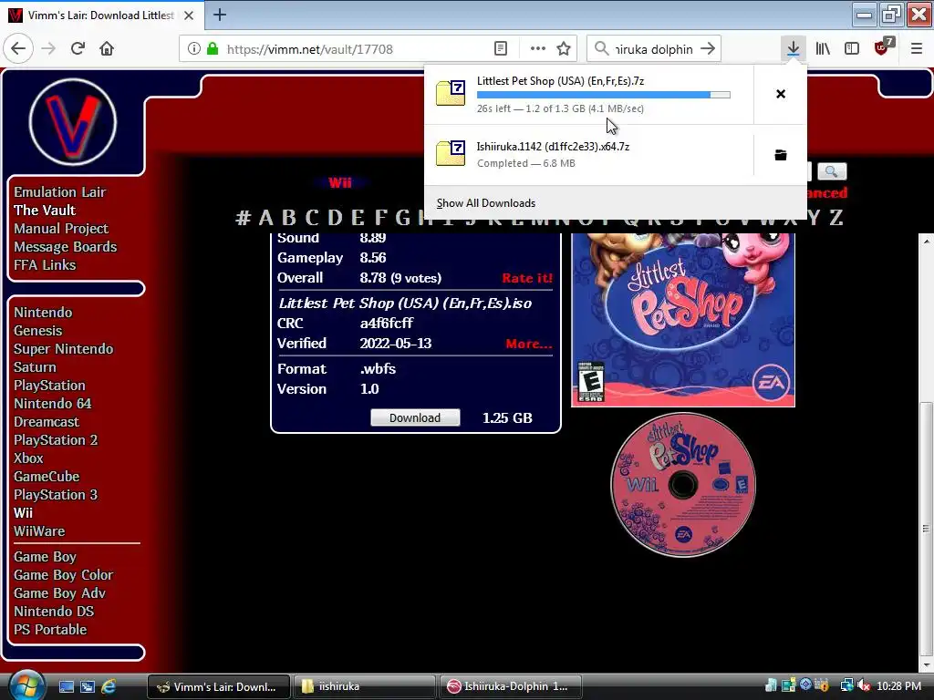Select WiiWare system link
Screen dimensions: 934x700
click(39, 531)
